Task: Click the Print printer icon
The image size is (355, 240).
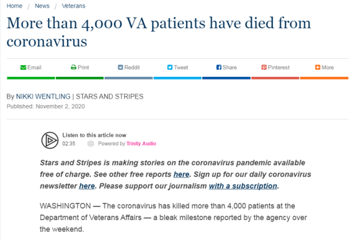Action: (74, 67)
